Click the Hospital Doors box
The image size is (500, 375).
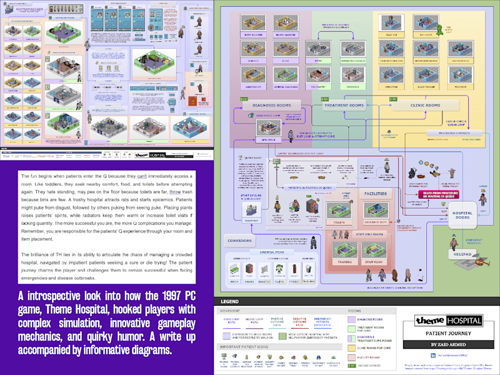click(x=462, y=215)
